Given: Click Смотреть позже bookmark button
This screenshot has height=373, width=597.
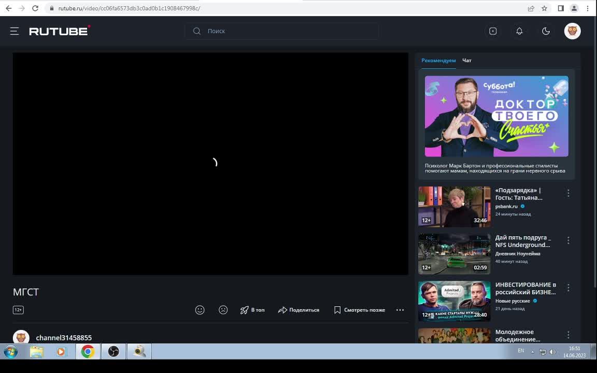Looking at the screenshot, I should coord(360,310).
